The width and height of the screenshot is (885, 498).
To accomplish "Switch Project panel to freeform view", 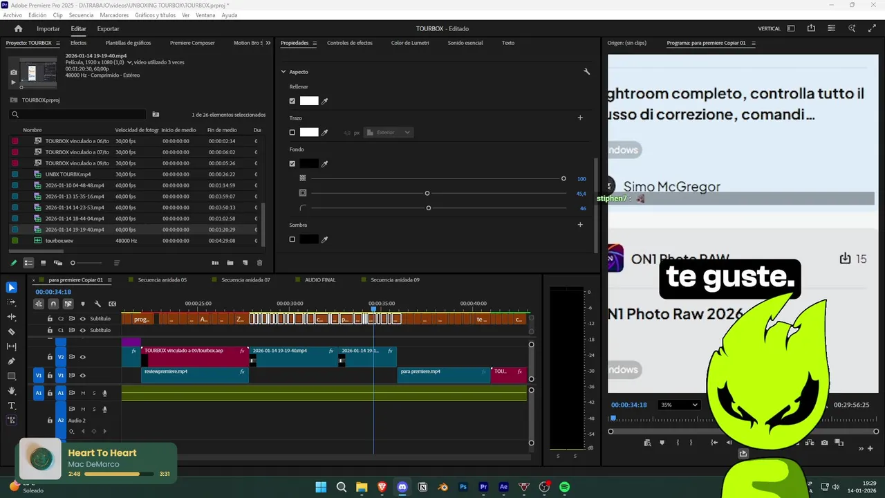I will tap(58, 263).
